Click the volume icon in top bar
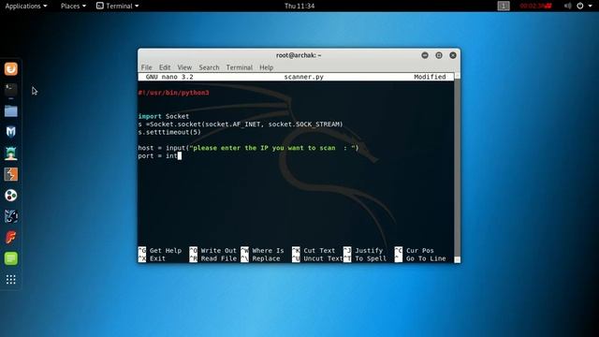 568,6
